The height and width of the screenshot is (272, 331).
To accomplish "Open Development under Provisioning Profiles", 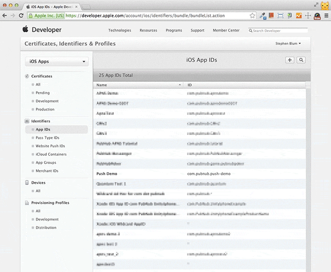I will pyautogui.click(x=47, y=219).
